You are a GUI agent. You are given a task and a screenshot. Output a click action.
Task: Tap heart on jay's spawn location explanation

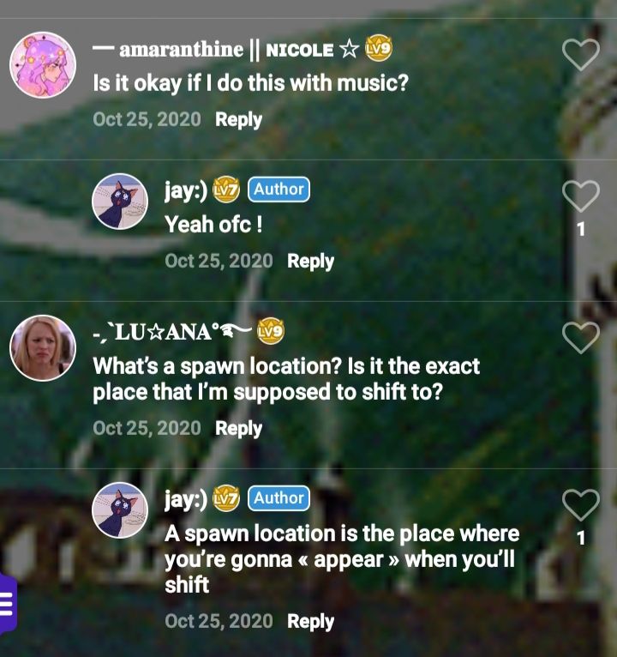click(x=581, y=505)
